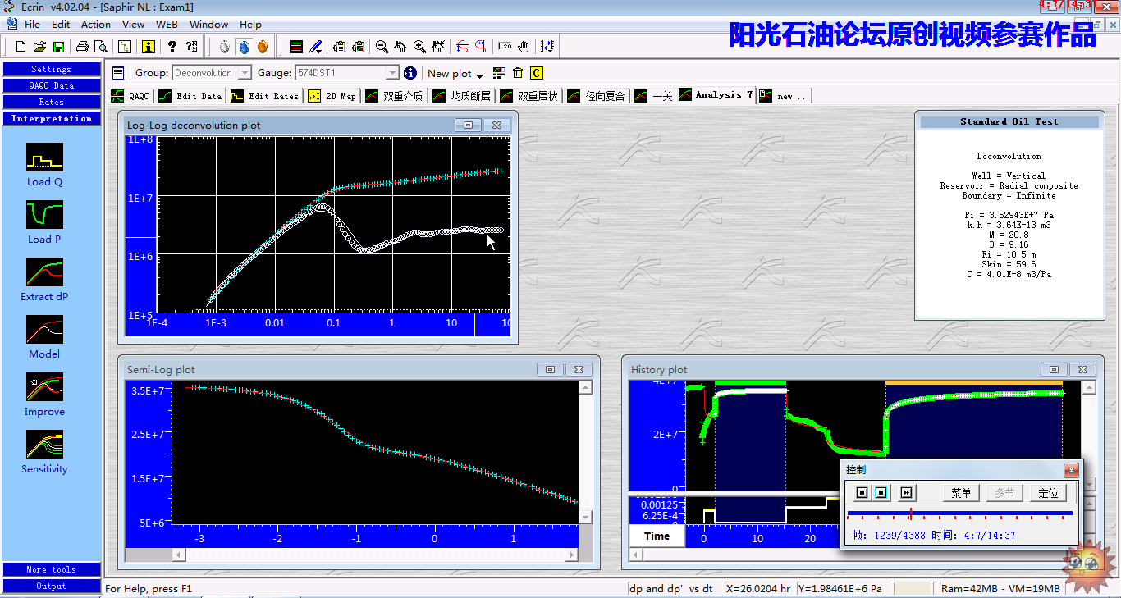Click the Standard Oil Test results header
Screen dimensions: 1121x598
coord(1009,121)
